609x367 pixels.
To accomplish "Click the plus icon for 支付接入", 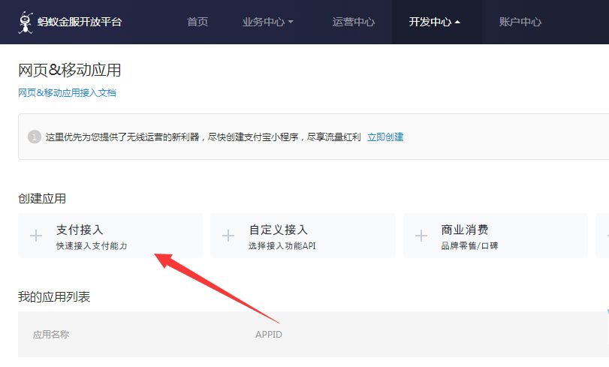I will point(36,236).
